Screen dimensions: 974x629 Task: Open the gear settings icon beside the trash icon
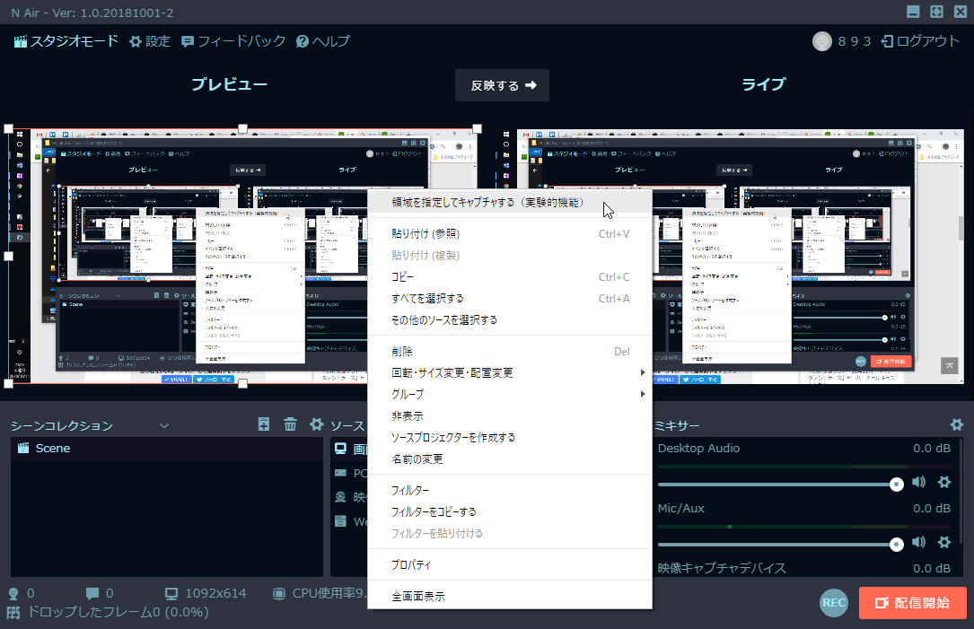tap(316, 423)
